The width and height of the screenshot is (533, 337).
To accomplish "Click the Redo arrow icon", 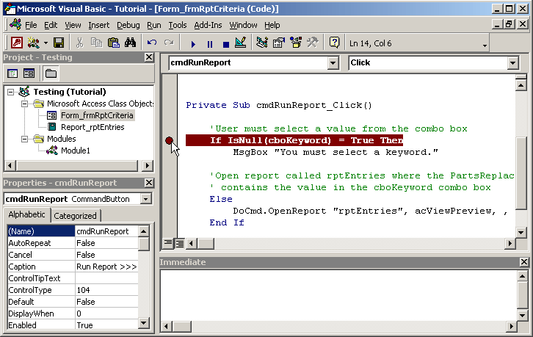I will pos(169,43).
